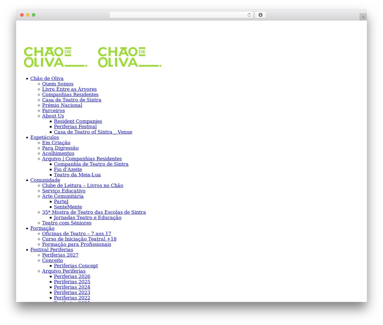Click the browser reload icon
This screenshot has width=383, height=325.
pyautogui.click(x=249, y=15)
